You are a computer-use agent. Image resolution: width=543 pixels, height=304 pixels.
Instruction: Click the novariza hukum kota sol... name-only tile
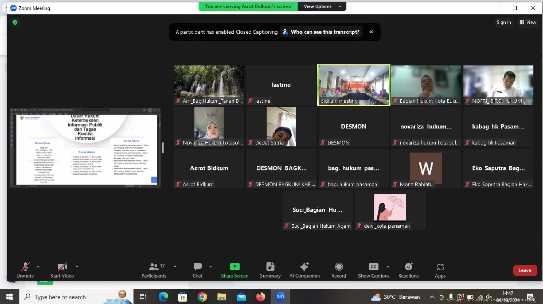tap(426, 127)
